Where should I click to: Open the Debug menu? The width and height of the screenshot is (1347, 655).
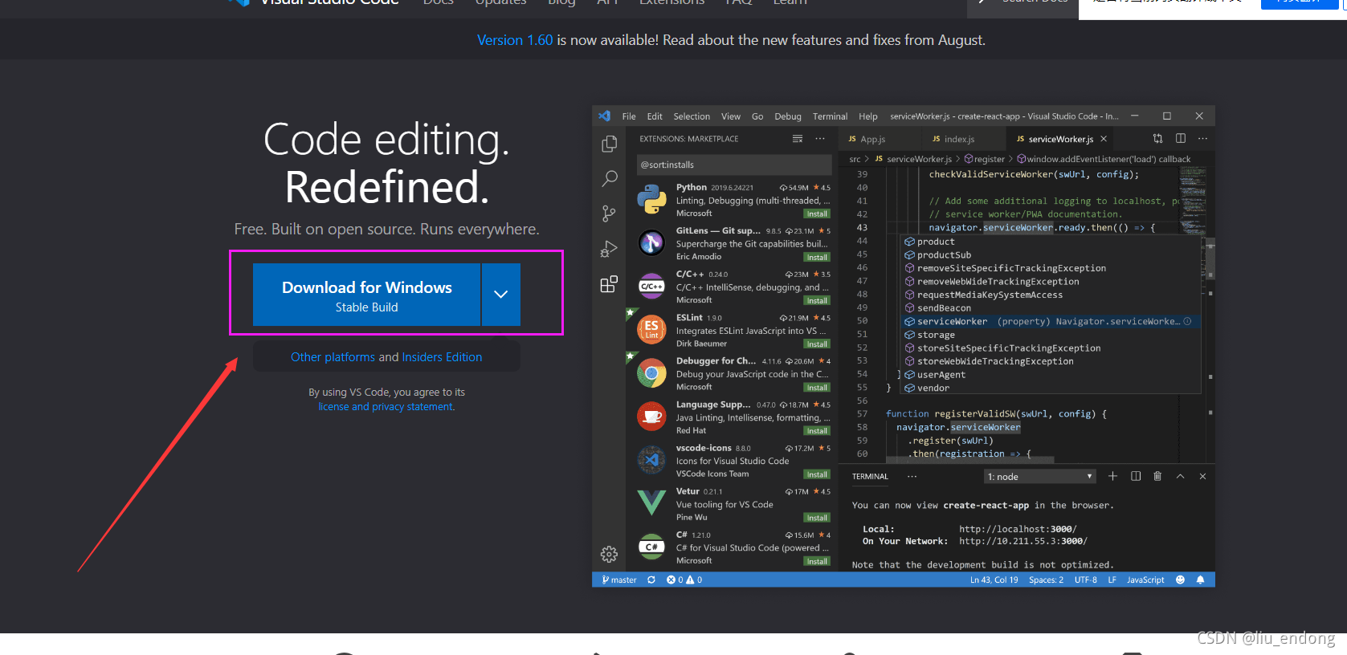(788, 116)
